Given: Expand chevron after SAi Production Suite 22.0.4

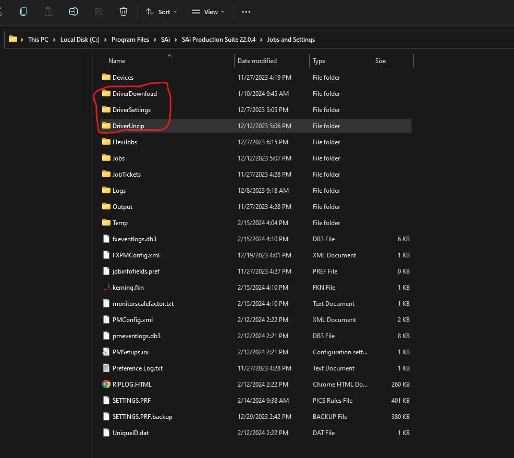Looking at the screenshot, I should 261,40.
